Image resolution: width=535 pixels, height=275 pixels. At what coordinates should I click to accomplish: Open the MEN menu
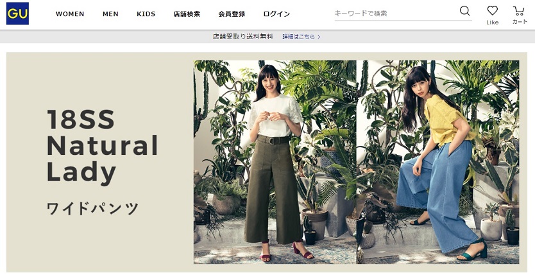coord(110,14)
